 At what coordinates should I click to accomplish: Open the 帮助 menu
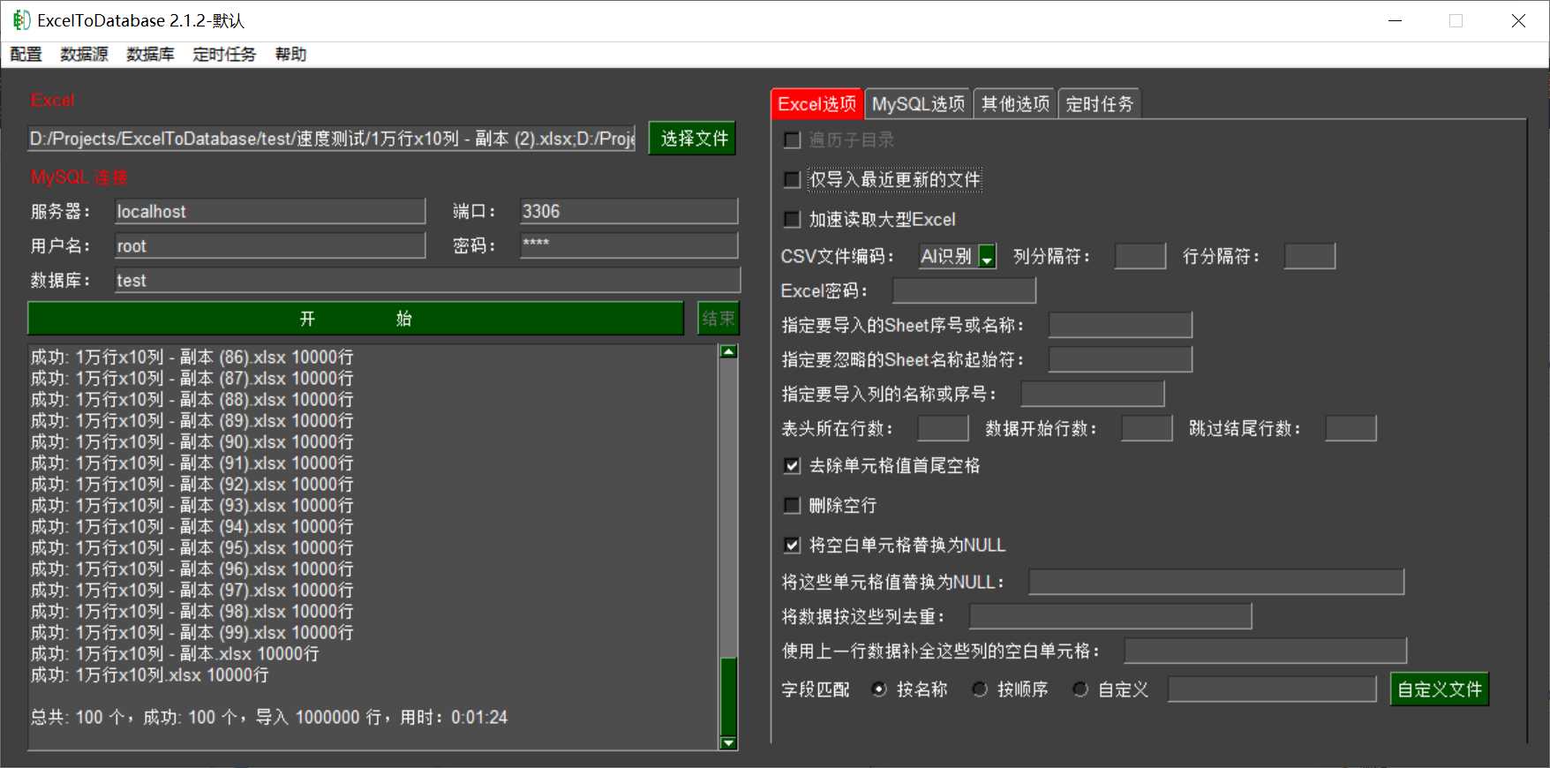(290, 55)
